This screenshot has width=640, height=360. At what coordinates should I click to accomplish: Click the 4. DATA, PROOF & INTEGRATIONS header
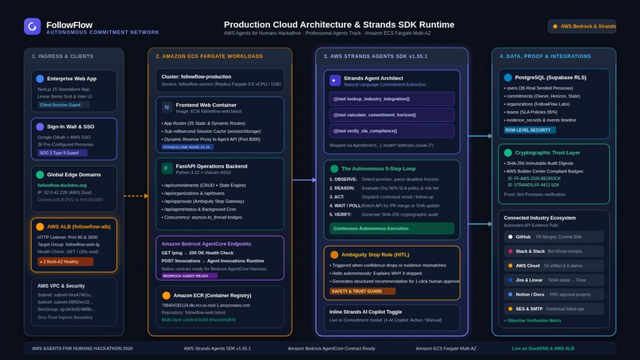pyautogui.click(x=546, y=56)
